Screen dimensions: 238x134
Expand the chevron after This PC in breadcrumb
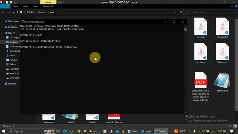(x=36, y=12)
